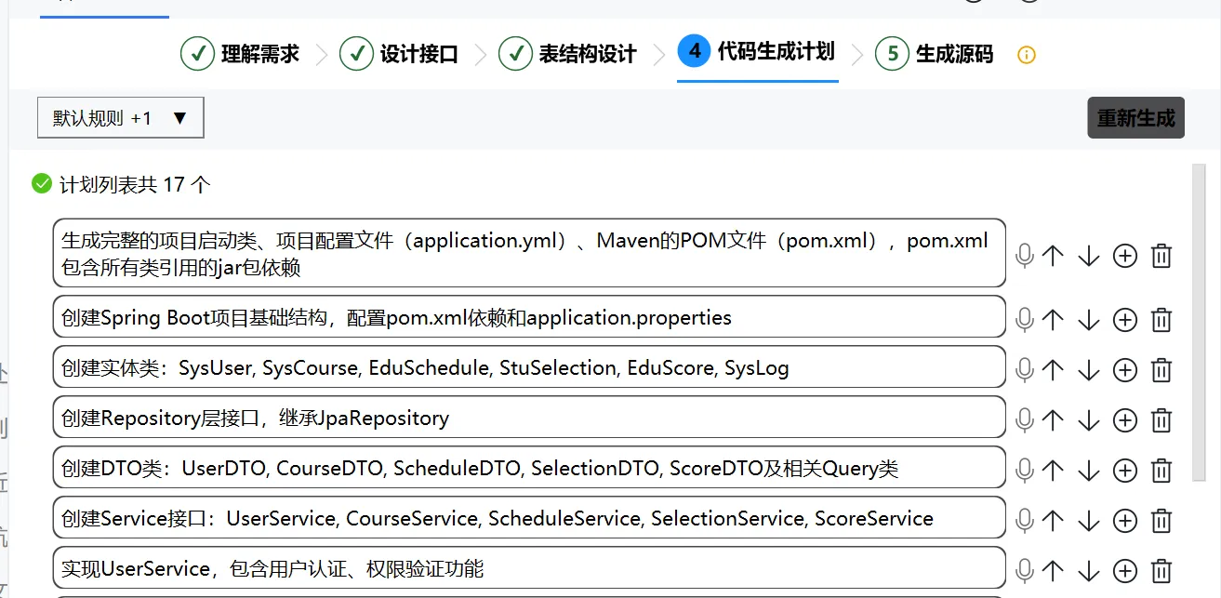Edit the application.yml and pom.xml plan text
Viewport: 1221px width, 598px height.
click(x=529, y=253)
